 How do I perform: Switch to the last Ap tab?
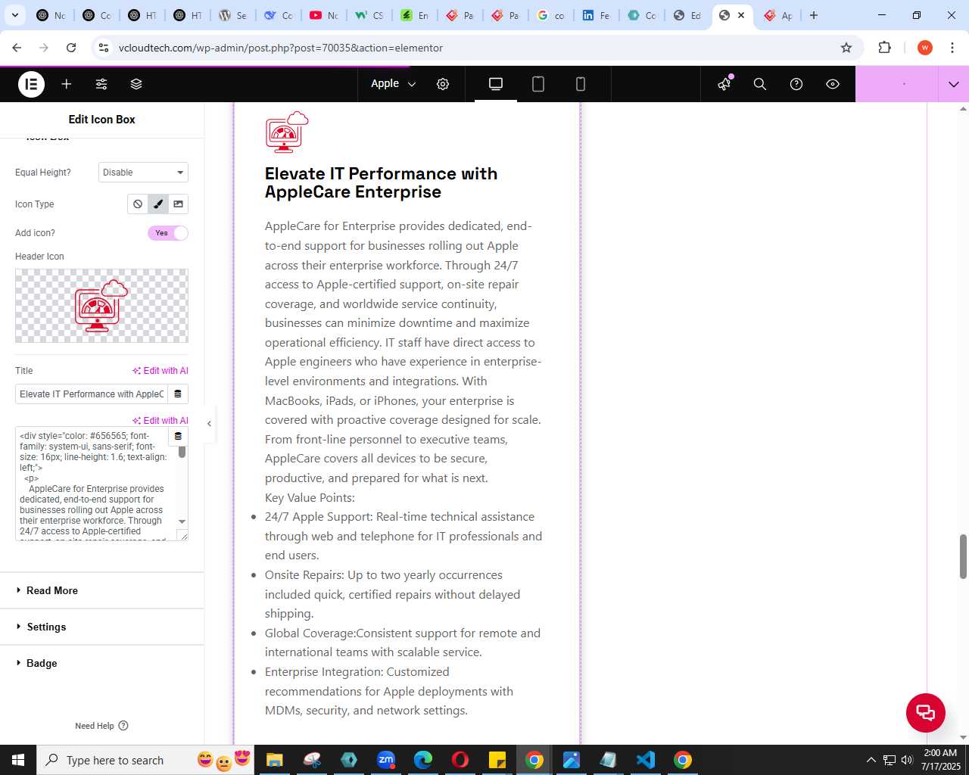tap(778, 15)
